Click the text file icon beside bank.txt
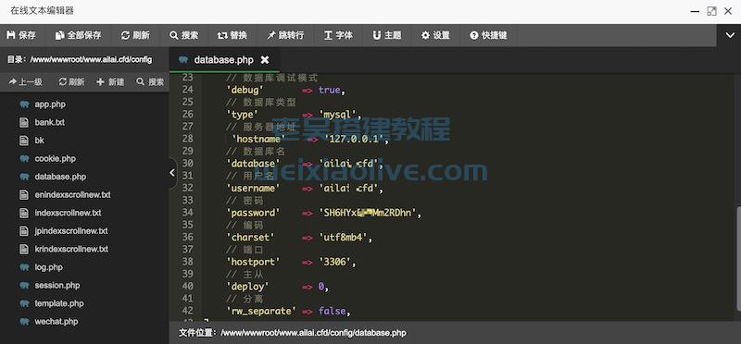The image size is (741, 344). (24, 122)
